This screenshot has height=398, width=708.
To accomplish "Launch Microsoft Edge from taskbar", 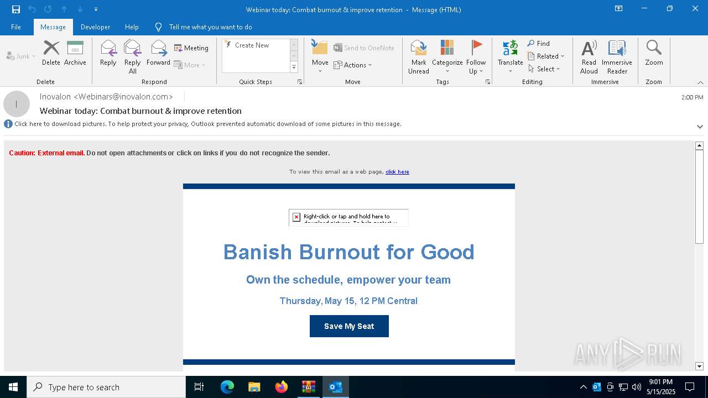I will click(x=227, y=387).
